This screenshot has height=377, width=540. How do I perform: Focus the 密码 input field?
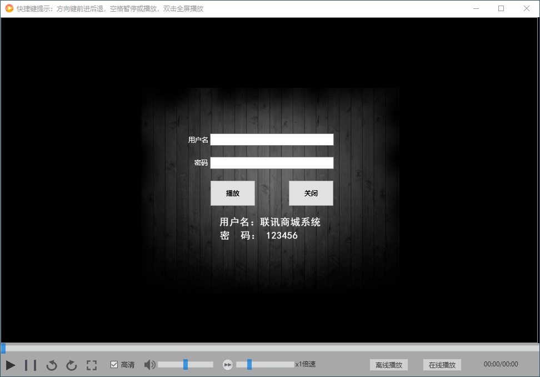point(272,163)
